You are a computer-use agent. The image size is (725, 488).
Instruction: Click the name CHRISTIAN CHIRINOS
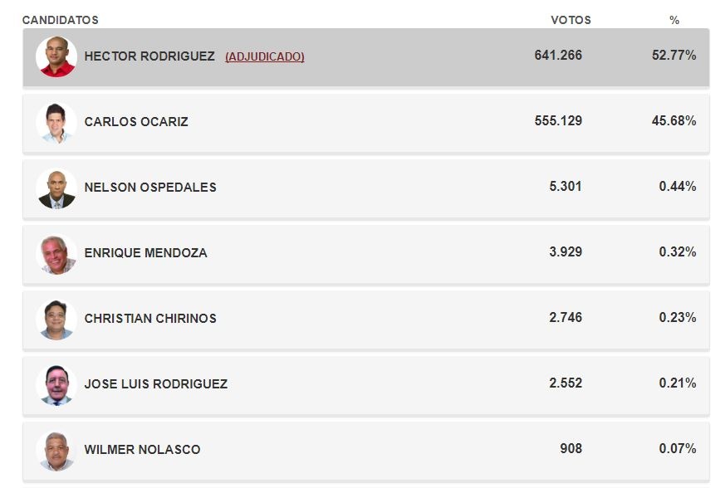click(150, 319)
